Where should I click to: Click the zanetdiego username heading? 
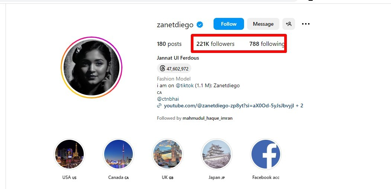[x=175, y=25]
